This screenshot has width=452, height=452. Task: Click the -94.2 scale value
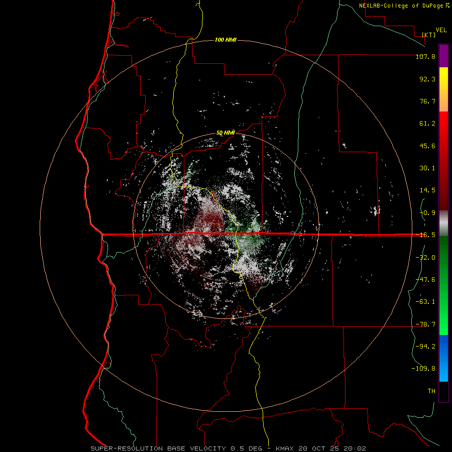click(x=425, y=346)
